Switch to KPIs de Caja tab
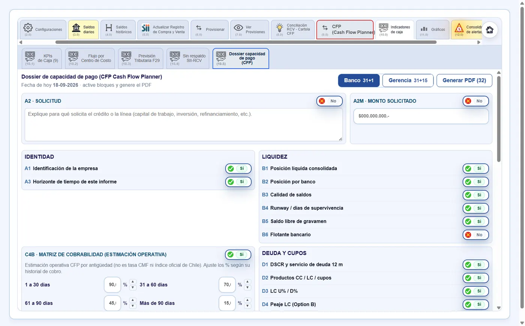This screenshot has width=525, height=326. (x=42, y=58)
